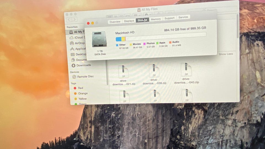Viewport: 265px width, 149px height.
Task: Click the Finder edit tags button
Action: [169, 12]
